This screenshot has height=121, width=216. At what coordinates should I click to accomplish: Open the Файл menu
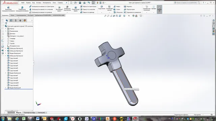[23, 3]
